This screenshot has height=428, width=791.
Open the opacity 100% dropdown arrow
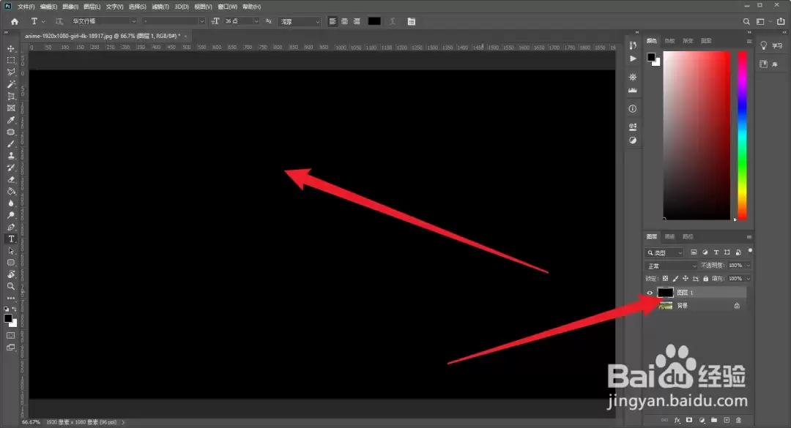point(748,266)
